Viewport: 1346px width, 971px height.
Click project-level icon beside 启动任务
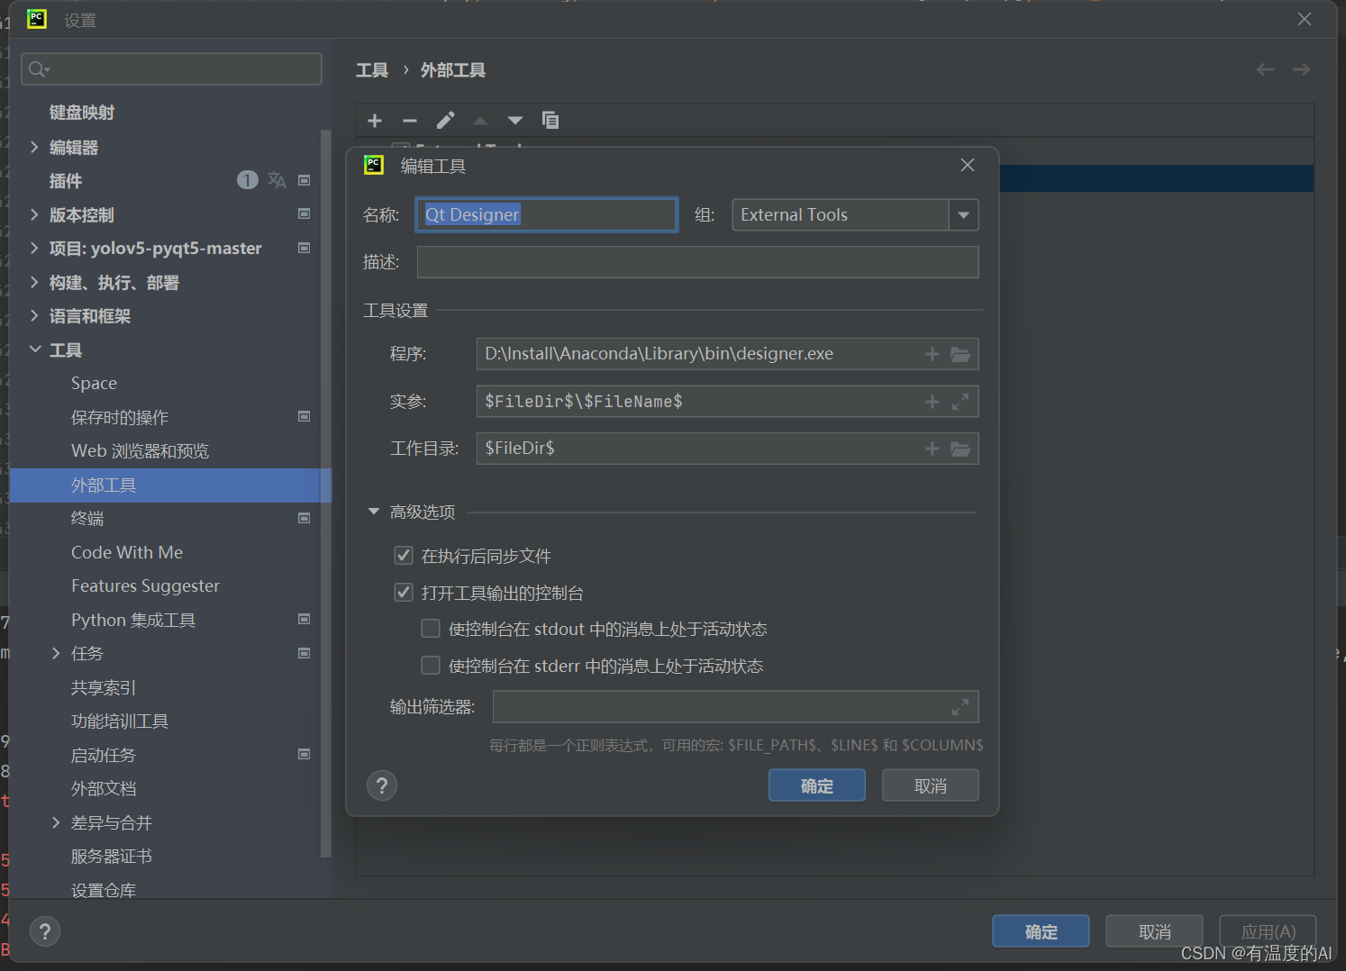305,755
